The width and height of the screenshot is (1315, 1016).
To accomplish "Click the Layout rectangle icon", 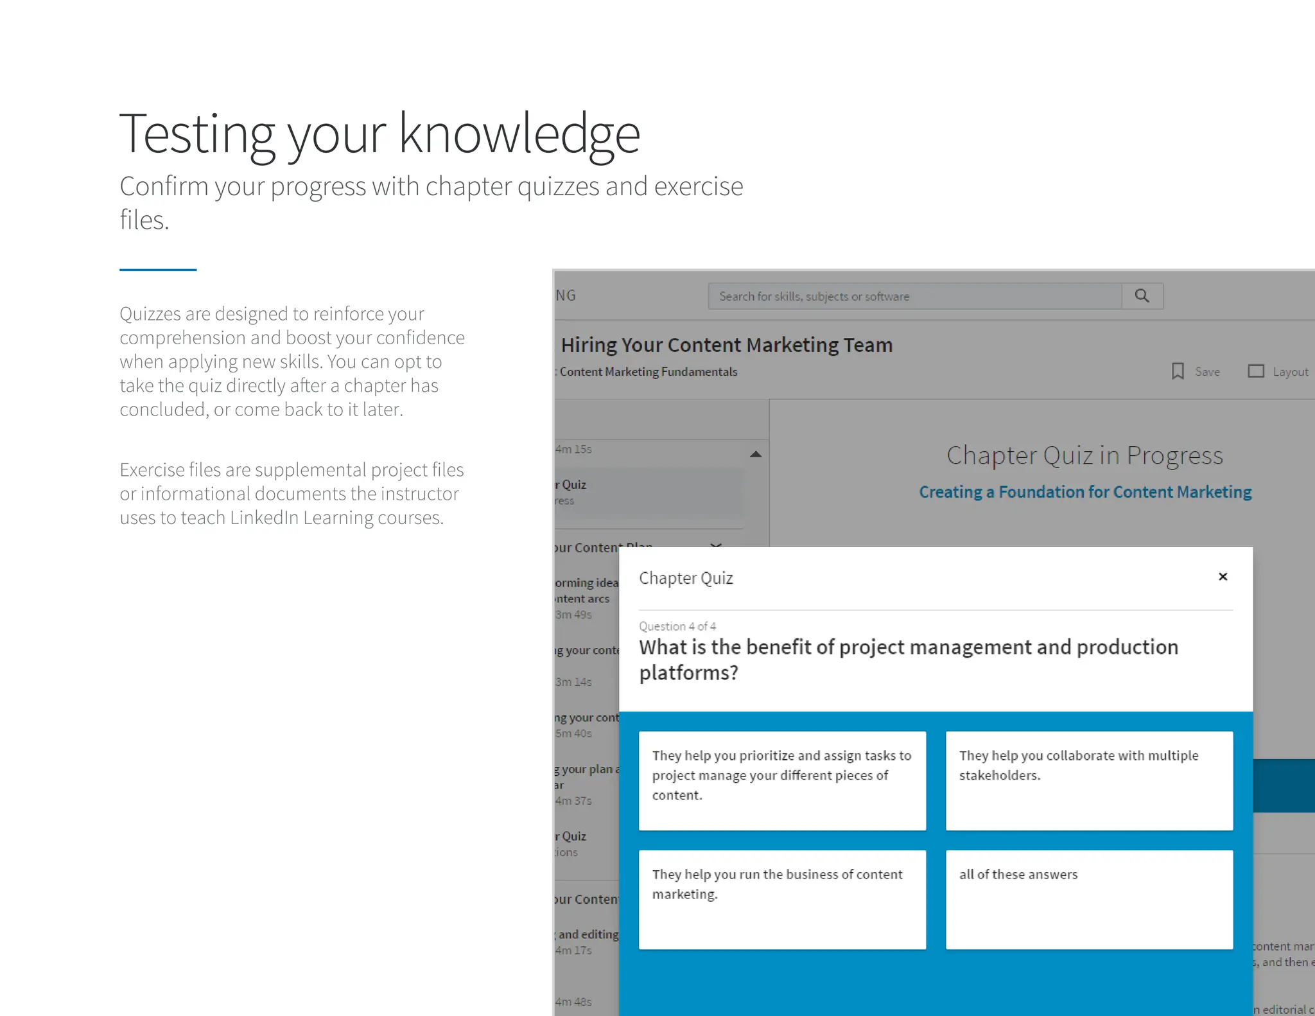I will [1256, 371].
